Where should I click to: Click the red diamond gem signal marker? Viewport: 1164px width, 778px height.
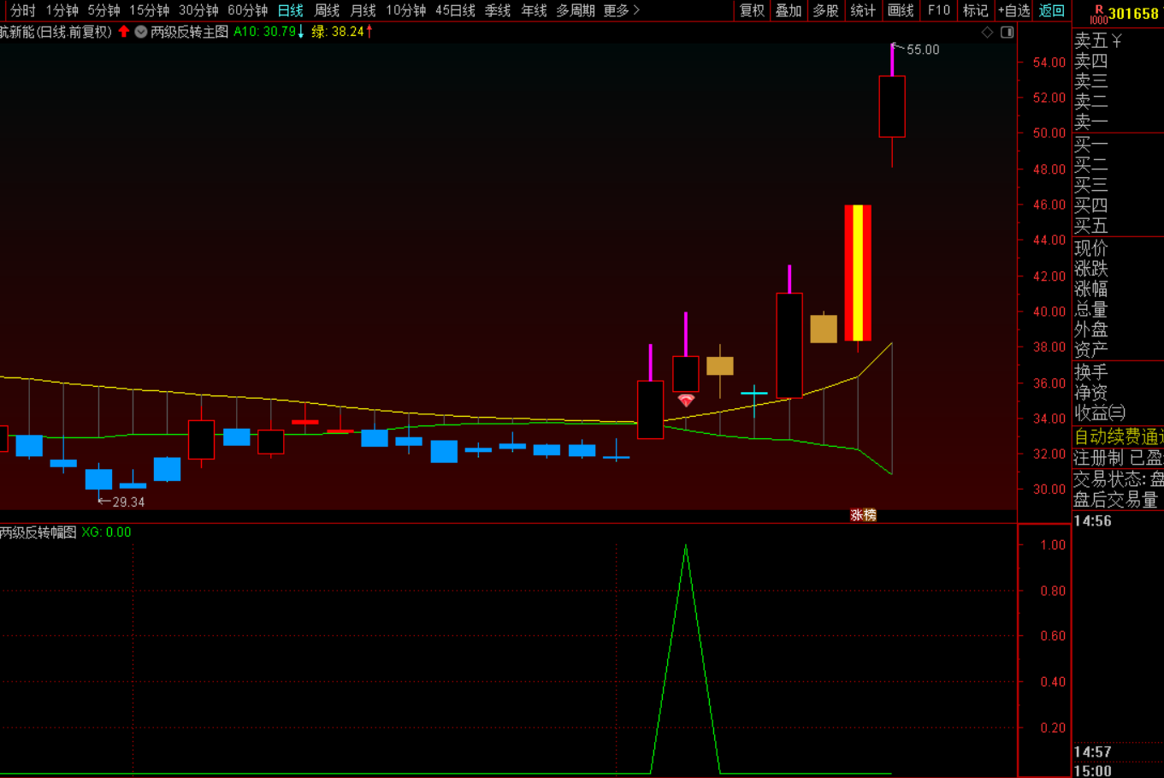(686, 400)
